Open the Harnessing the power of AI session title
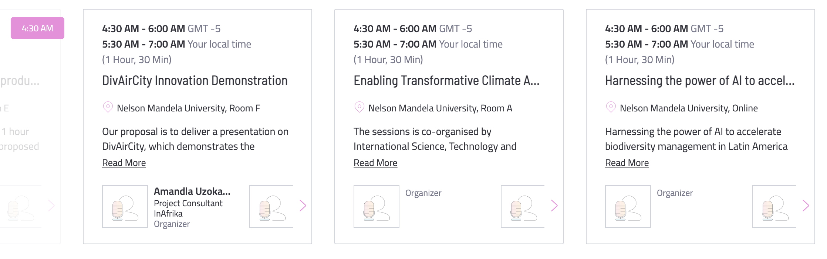Screen dimensions: 827x259 click(700, 80)
